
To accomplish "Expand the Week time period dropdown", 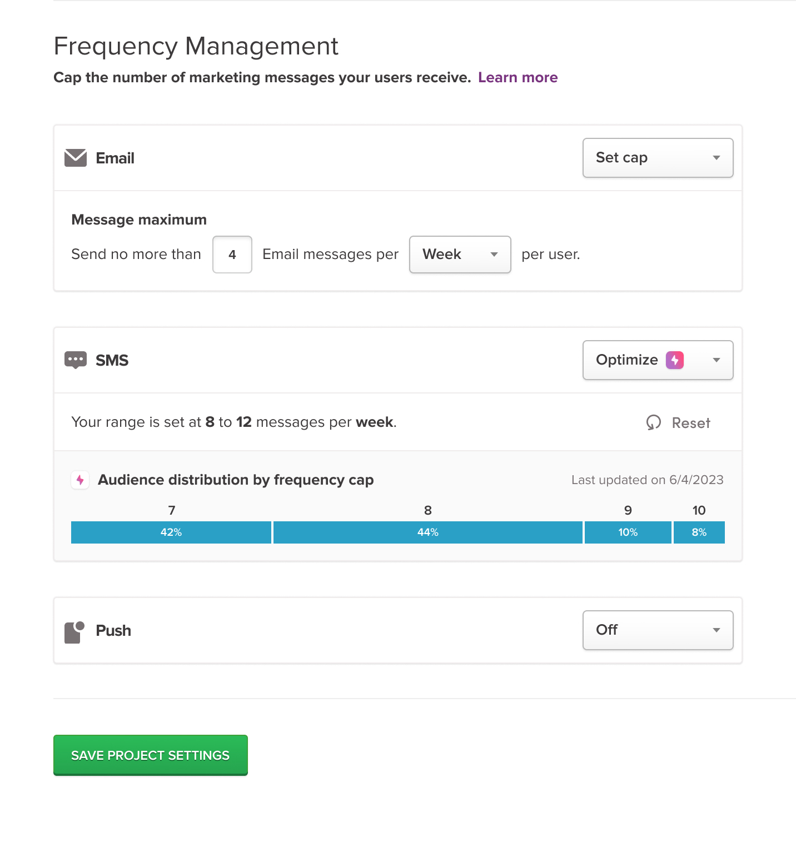I will [460, 255].
